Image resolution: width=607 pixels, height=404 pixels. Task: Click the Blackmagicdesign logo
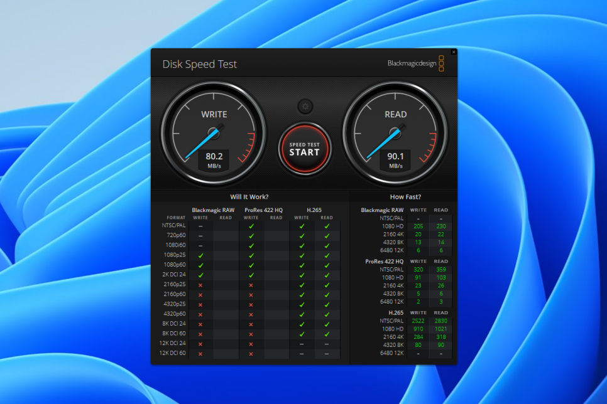tap(416, 63)
